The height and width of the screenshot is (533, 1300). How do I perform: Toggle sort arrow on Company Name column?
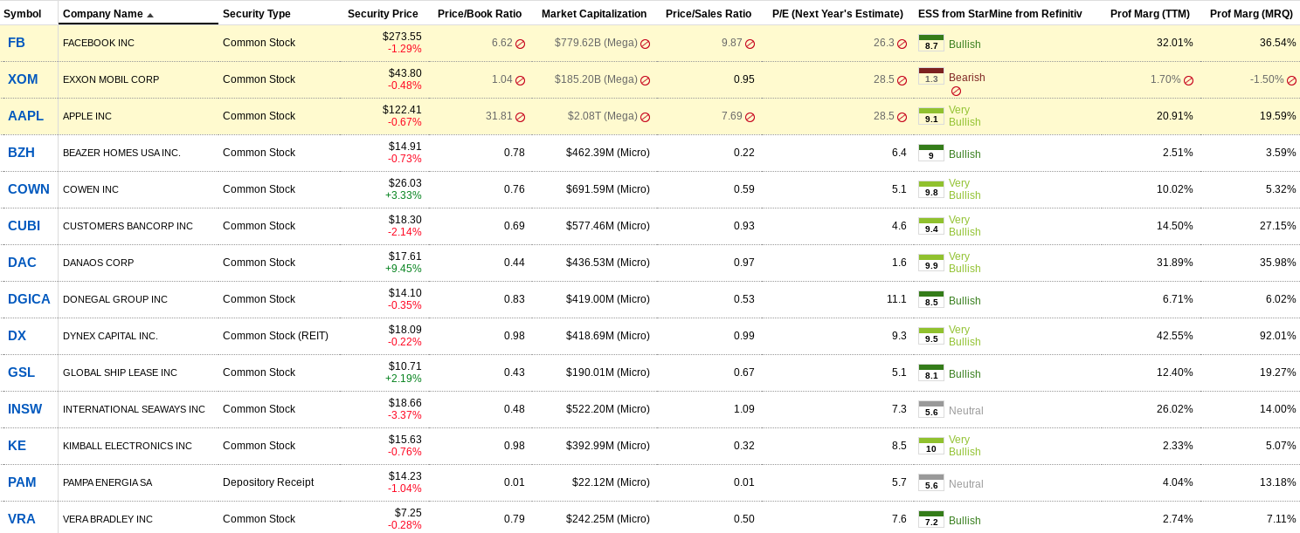(x=150, y=15)
